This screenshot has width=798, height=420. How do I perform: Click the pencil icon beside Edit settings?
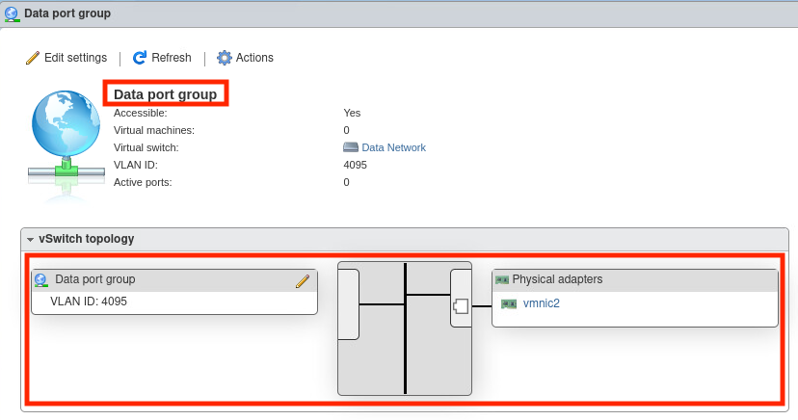33,58
